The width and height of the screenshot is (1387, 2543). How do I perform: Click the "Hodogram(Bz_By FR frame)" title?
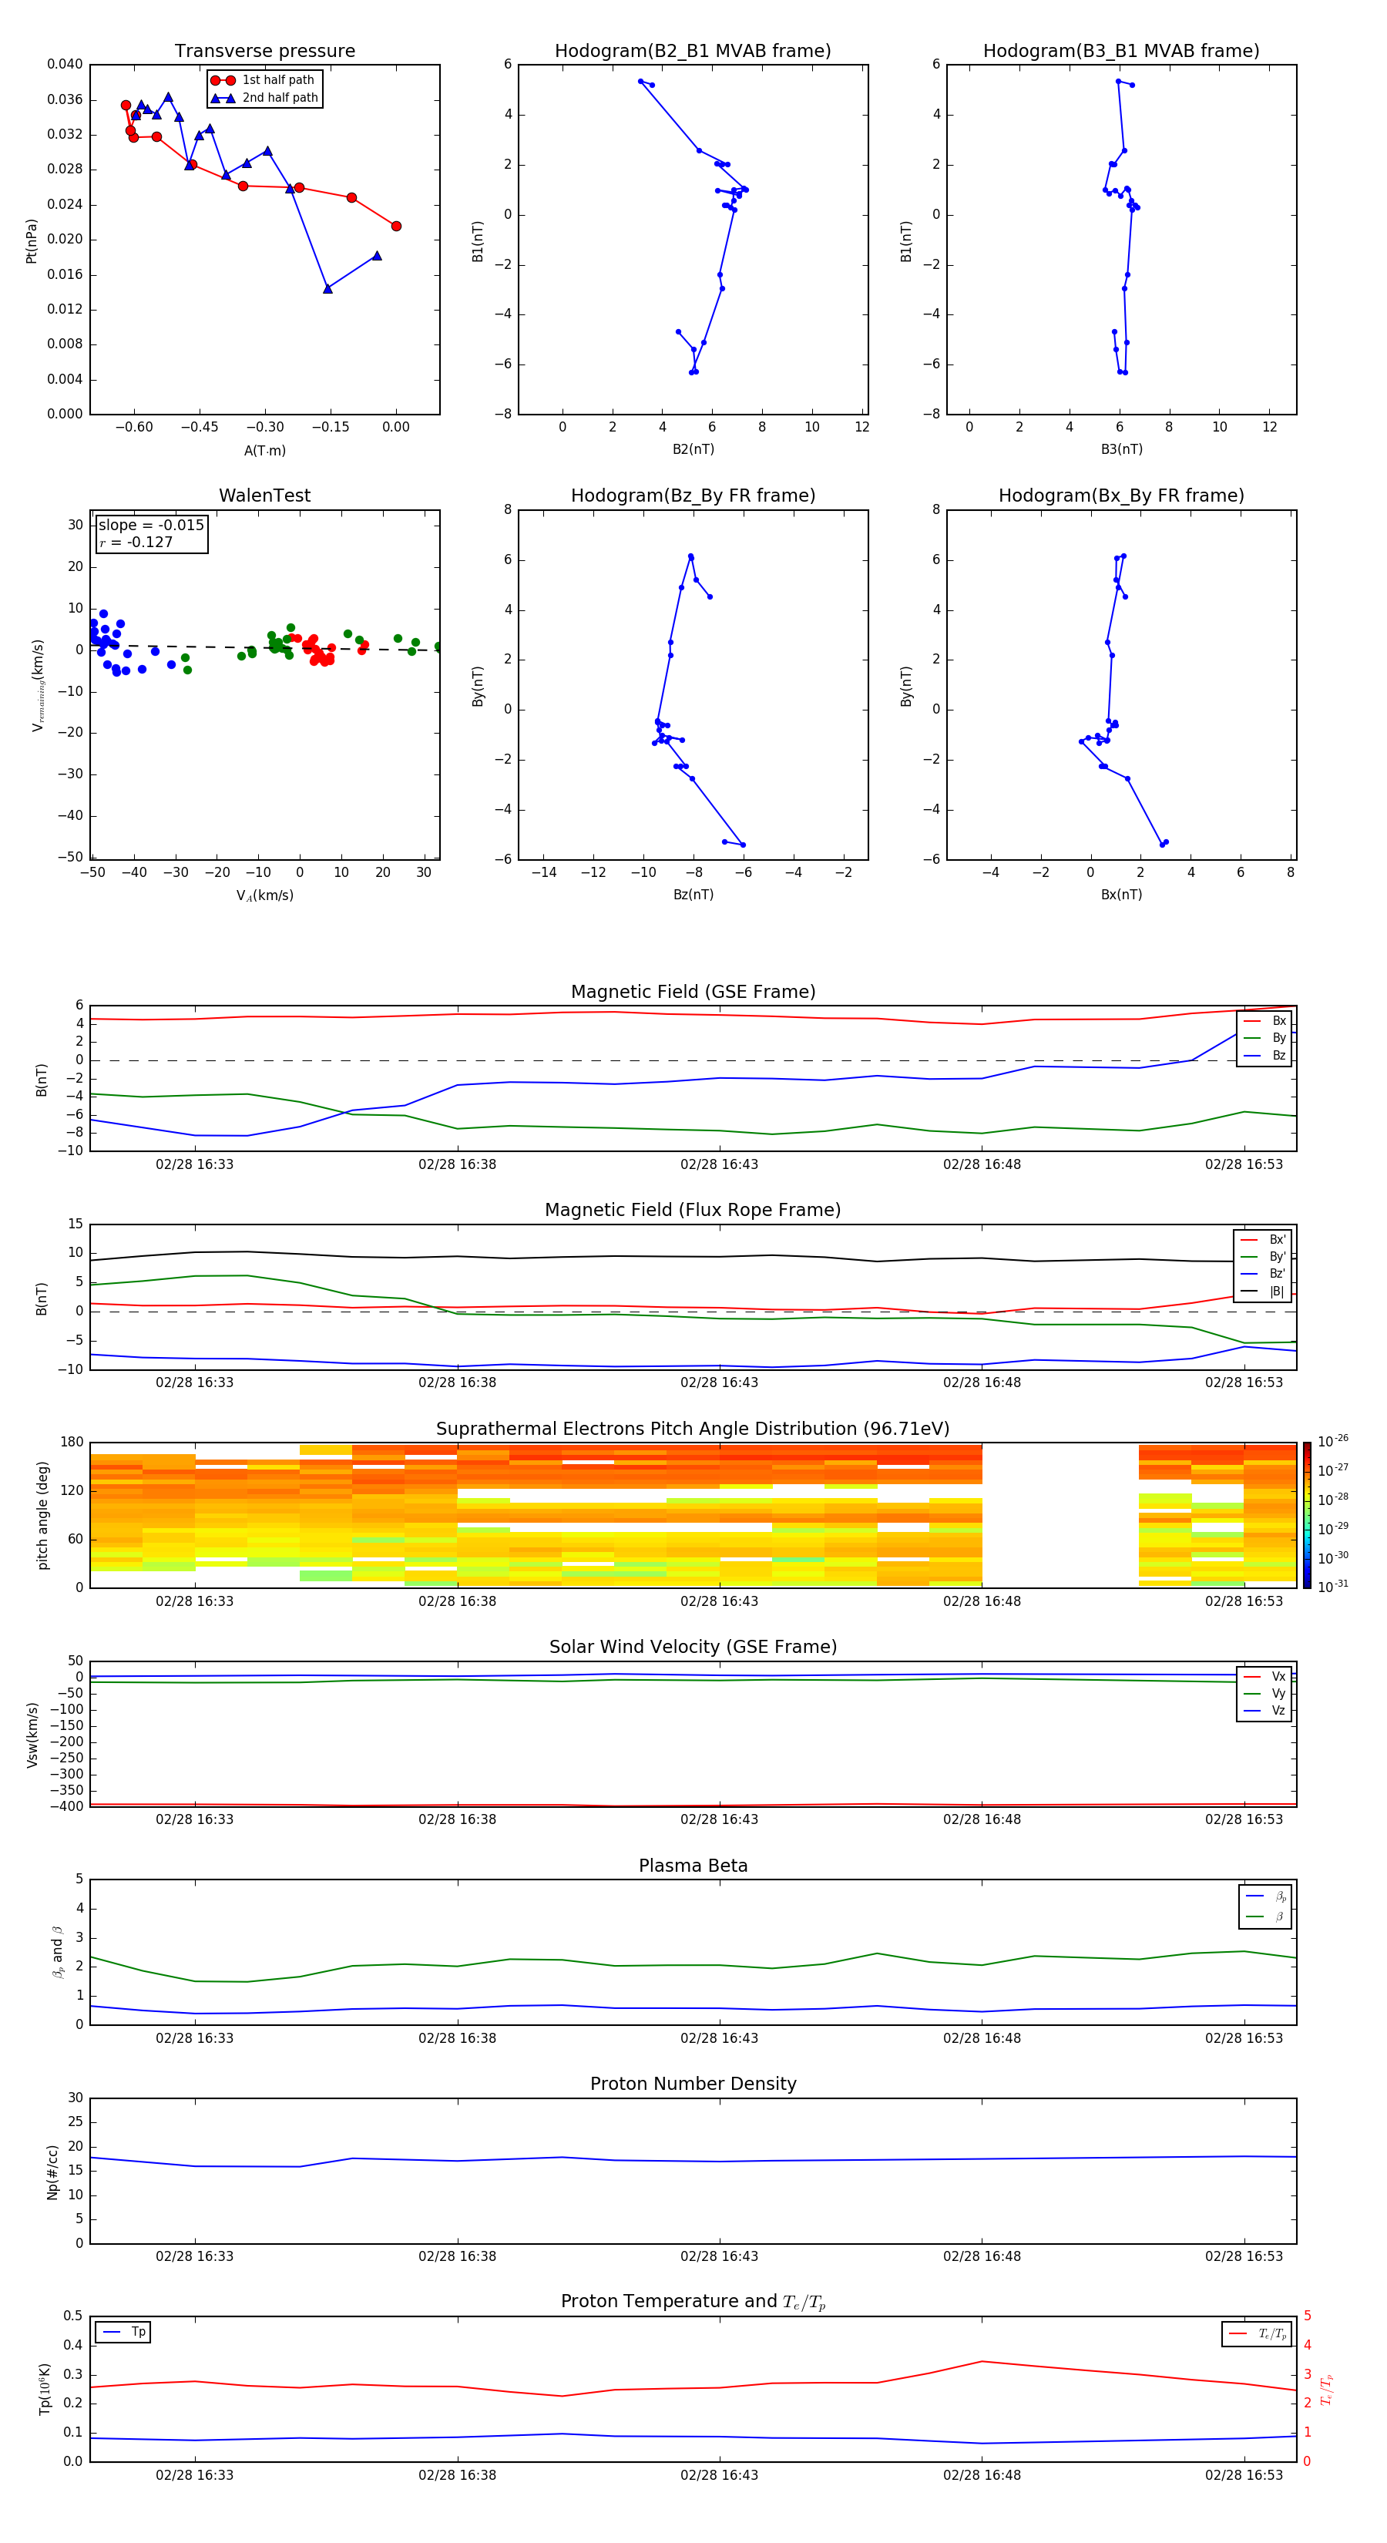coord(693,495)
